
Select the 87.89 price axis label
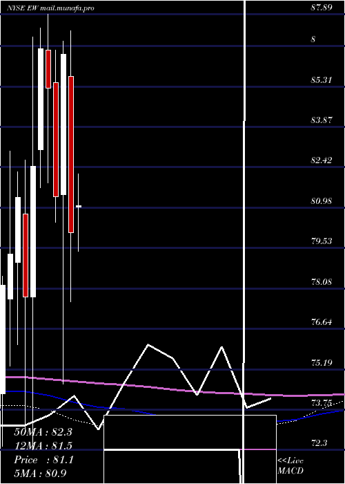coord(322,8)
